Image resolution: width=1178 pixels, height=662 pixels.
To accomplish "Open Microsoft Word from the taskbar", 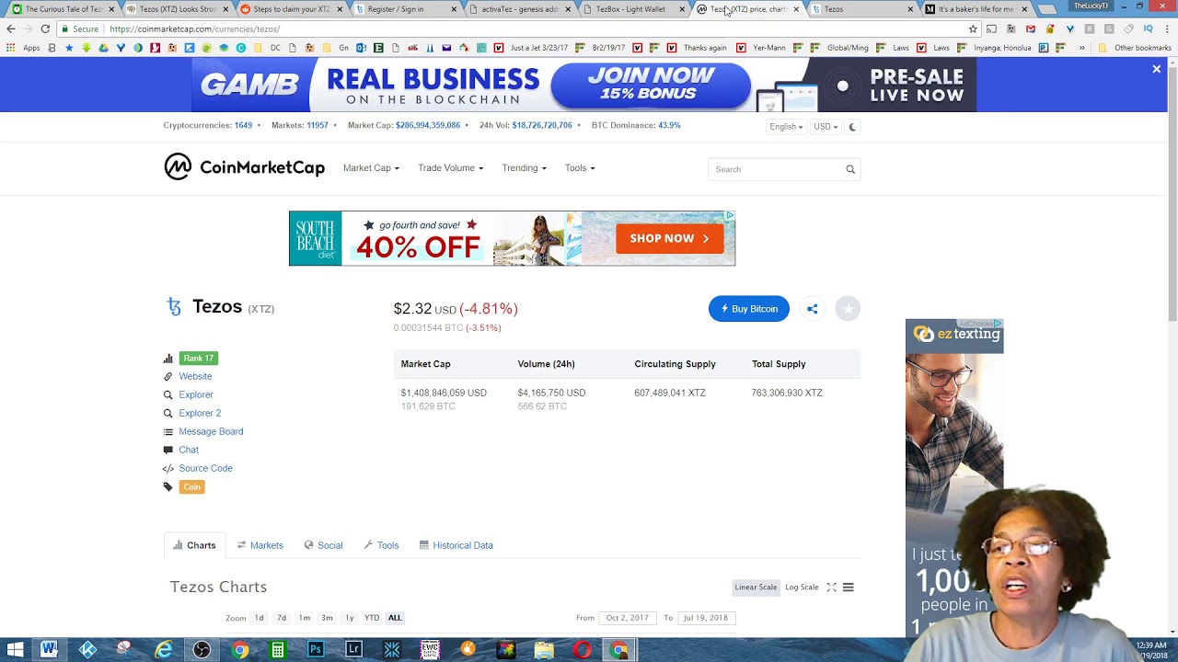I will click(x=49, y=650).
